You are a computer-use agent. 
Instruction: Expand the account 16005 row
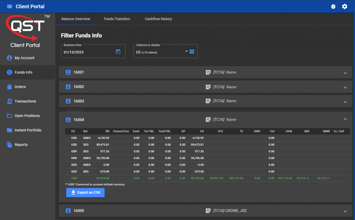point(345,211)
